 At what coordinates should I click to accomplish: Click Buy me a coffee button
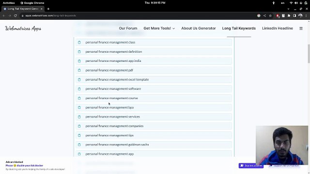[x=251, y=166]
